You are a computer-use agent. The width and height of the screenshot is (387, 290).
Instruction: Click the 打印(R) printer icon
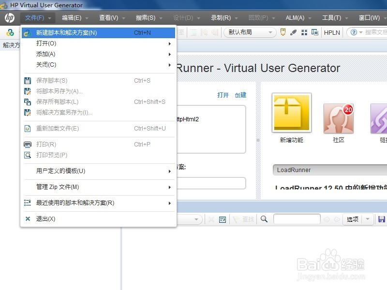click(28, 145)
